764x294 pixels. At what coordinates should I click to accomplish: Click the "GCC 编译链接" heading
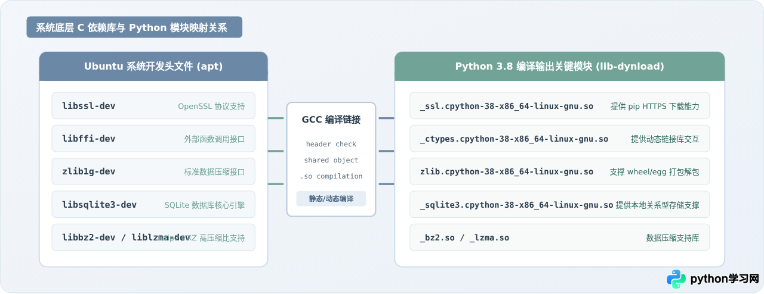coord(331,120)
